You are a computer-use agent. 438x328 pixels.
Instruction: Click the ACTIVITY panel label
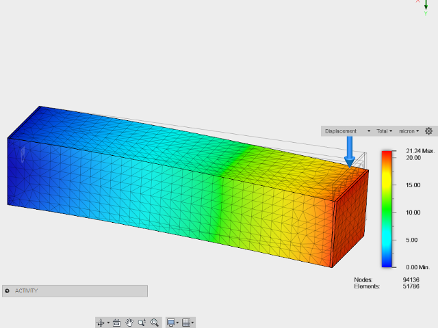27,291
